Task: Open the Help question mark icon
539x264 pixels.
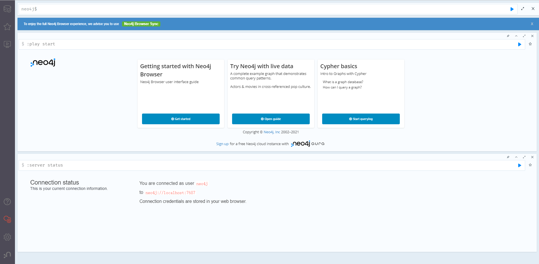Action: [x=7, y=202]
